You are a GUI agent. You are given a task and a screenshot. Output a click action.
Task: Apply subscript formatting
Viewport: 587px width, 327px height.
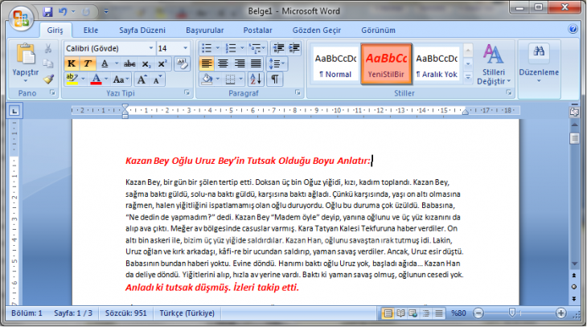146,64
